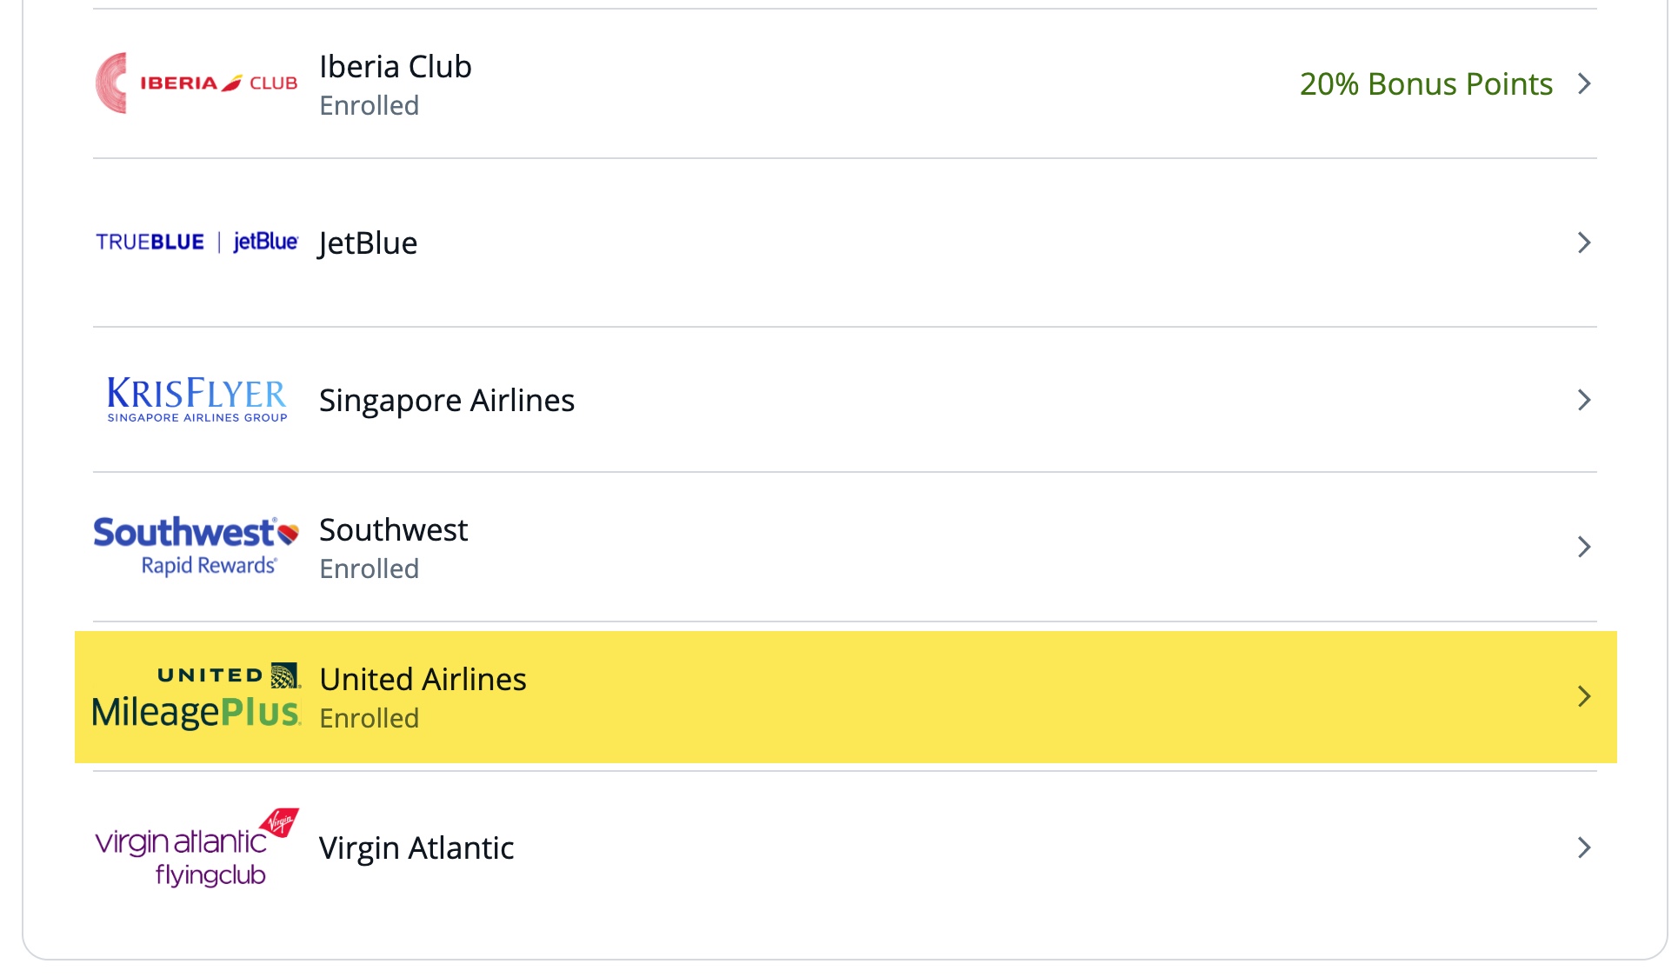Select the JetBlue program row
The height and width of the screenshot is (977, 1678).
click(x=368, y=242)
